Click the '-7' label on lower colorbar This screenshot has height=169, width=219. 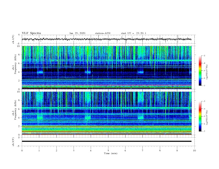tap(204, 131)
